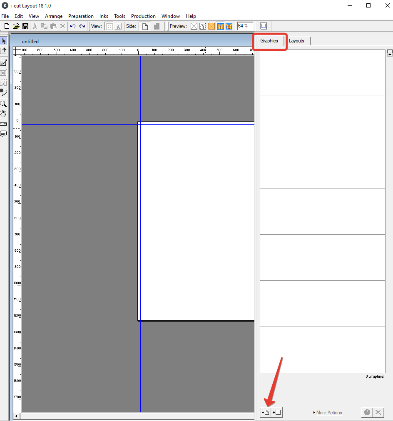393x421 pixels.
Task: Set Preview to highlighted orange butterfly
Action: tap(221, 26)
